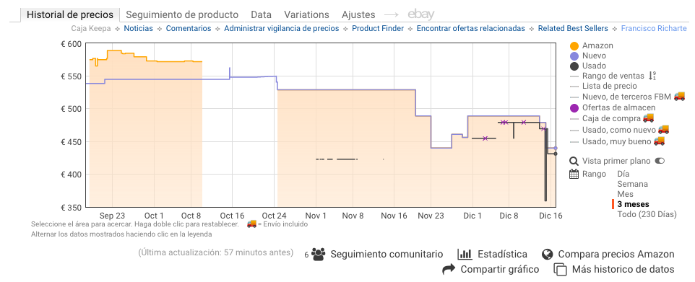695x282 pixels.
Task: Click the calendar icon next to Rango
Action: click(x=574, y=174)
